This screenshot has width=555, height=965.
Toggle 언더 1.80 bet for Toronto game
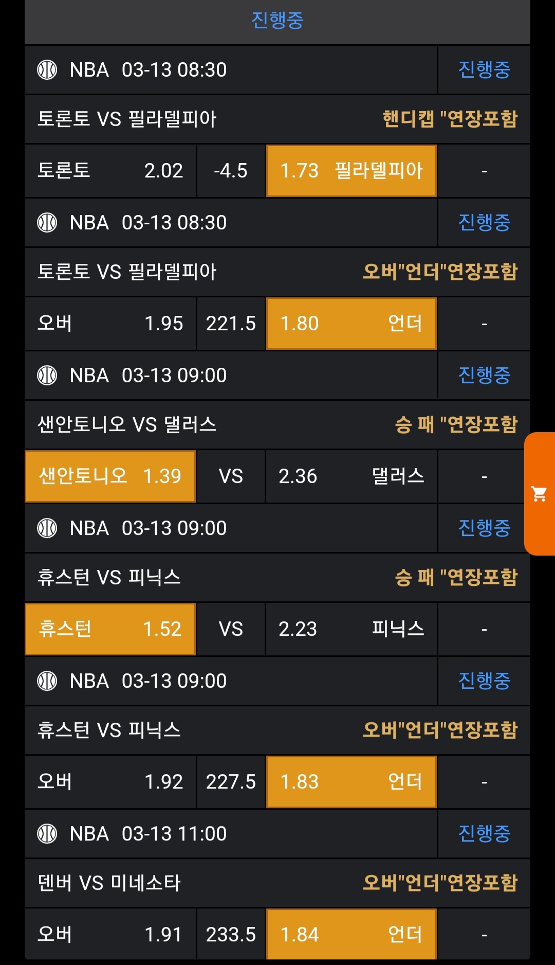351,324
